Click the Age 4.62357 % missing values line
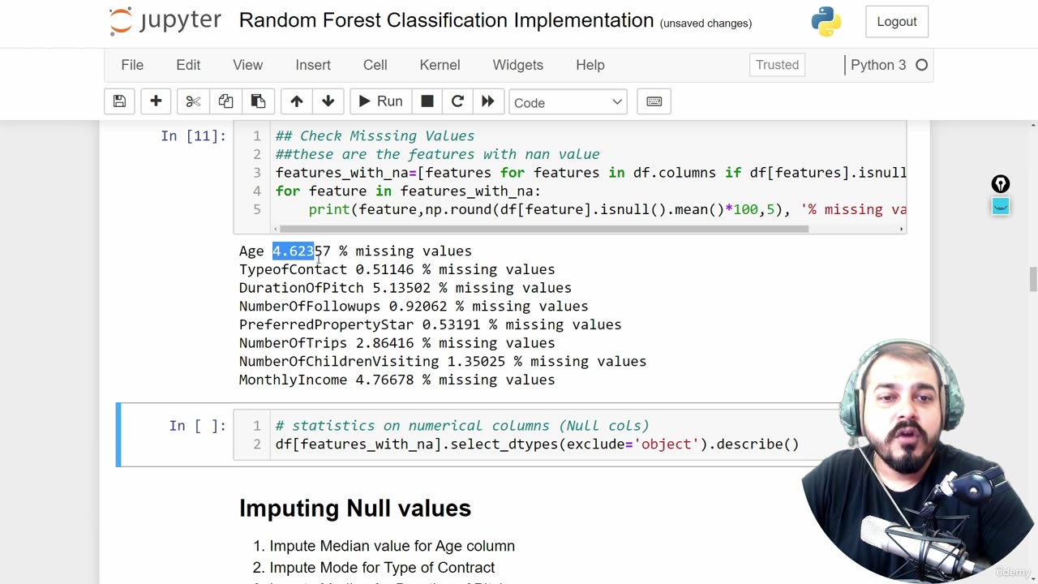The width and height of the screenshot is (1038, 584). click(x=355, y=251)
